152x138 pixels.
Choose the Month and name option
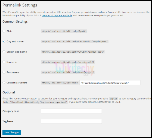pyautogui.click(x=4, y=52)
